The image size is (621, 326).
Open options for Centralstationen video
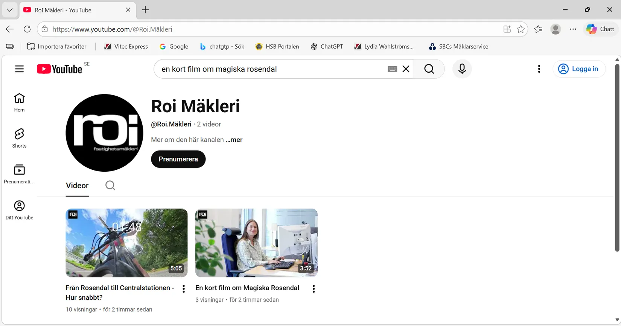click(x=184, y=289)
